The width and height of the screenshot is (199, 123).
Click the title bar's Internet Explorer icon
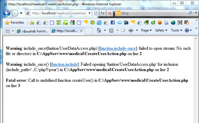click(5, 4)
